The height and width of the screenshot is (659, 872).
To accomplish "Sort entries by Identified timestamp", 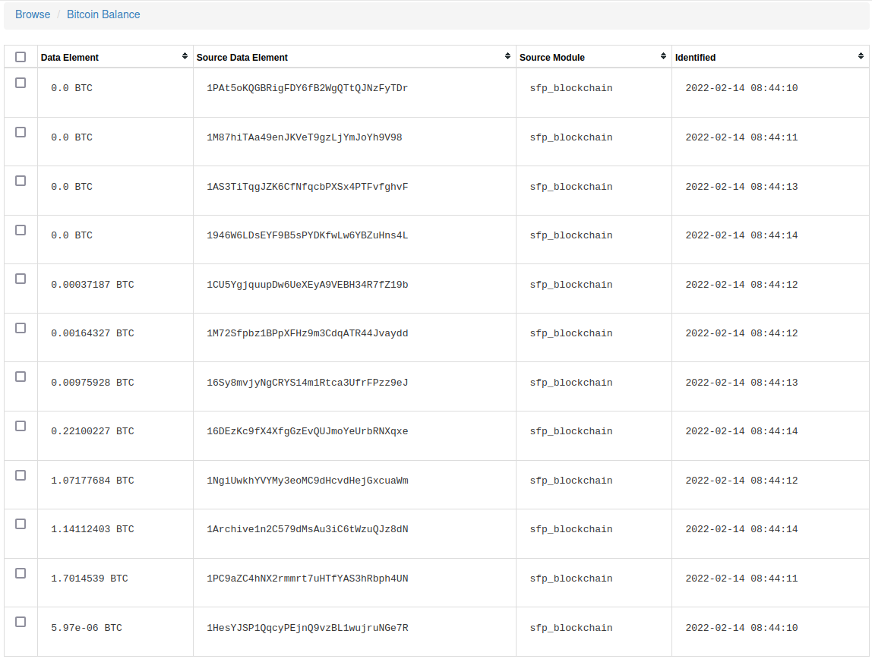I will tap(859, 56).
